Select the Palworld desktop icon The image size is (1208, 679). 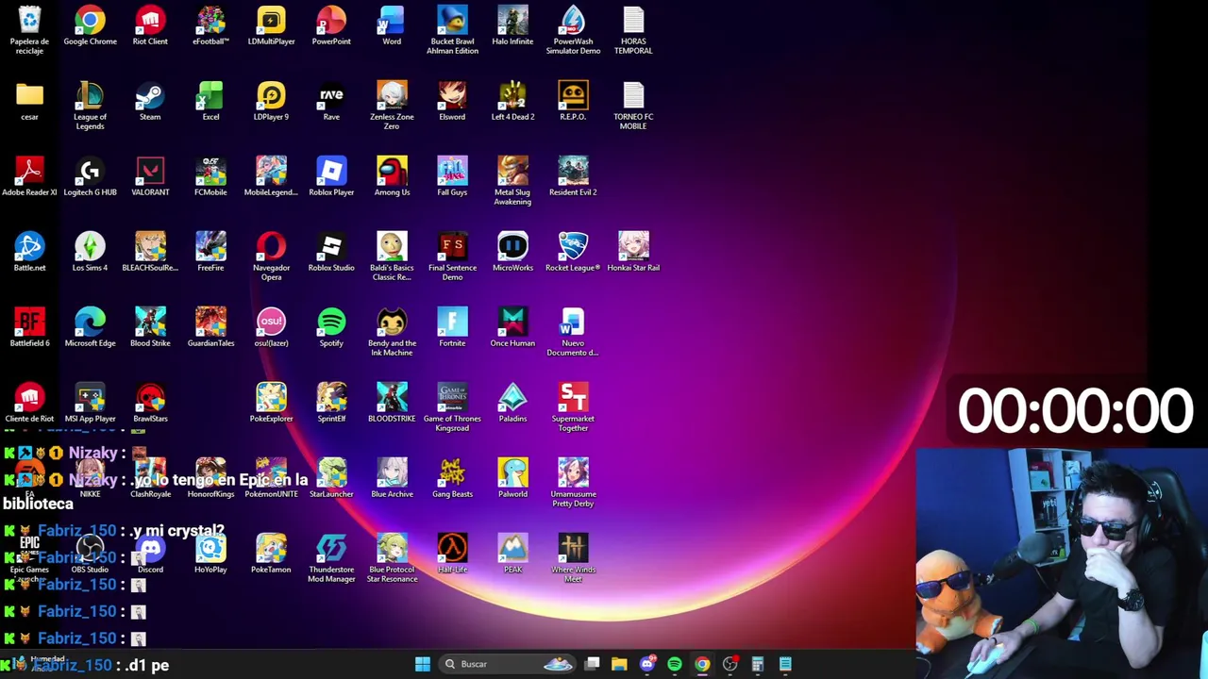512,479
